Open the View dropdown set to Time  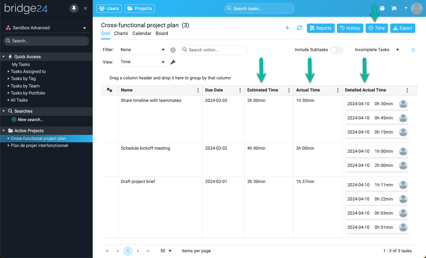pos(142,62)
